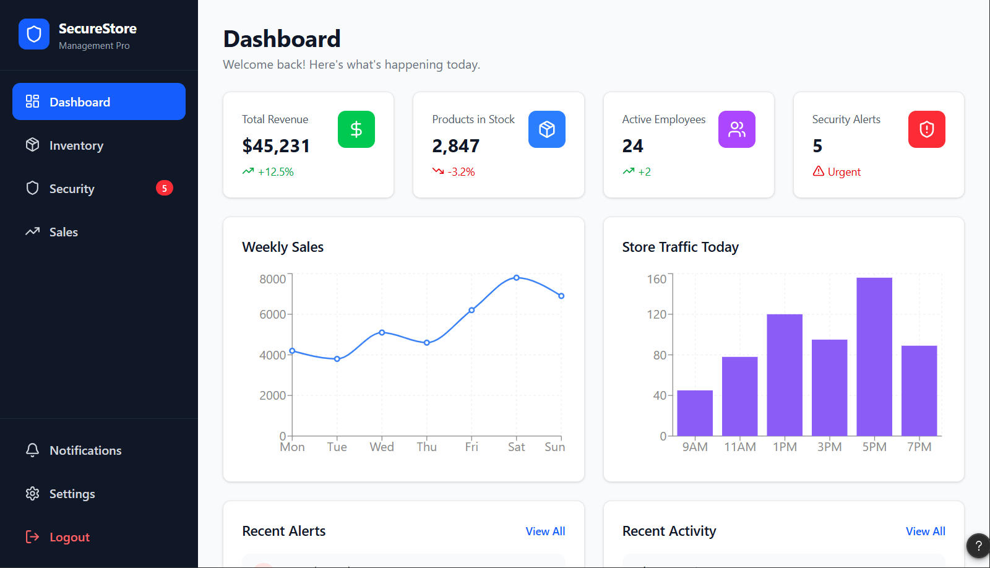Open the Dashboard menu item
Screen dimensions: 990x568
pos(99,101)
